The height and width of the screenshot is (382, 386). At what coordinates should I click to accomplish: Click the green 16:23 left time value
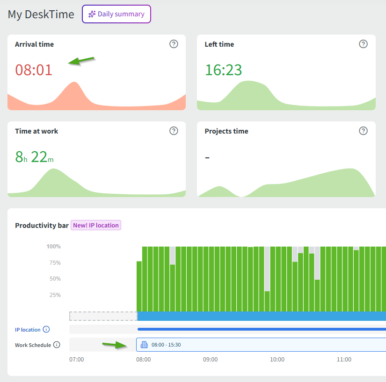click(223, 70)
